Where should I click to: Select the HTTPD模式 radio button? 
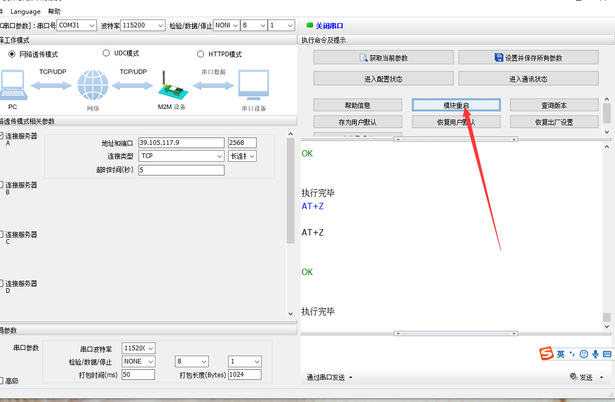point(200,54)
